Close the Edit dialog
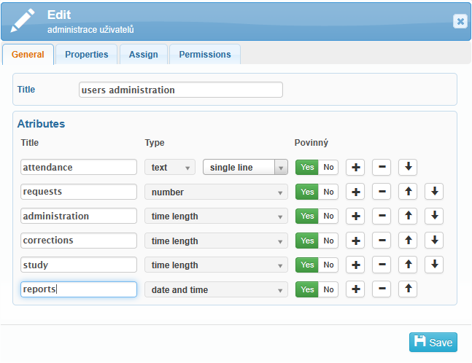The width and height of the screenshot is (472, 363). (460, 21)
